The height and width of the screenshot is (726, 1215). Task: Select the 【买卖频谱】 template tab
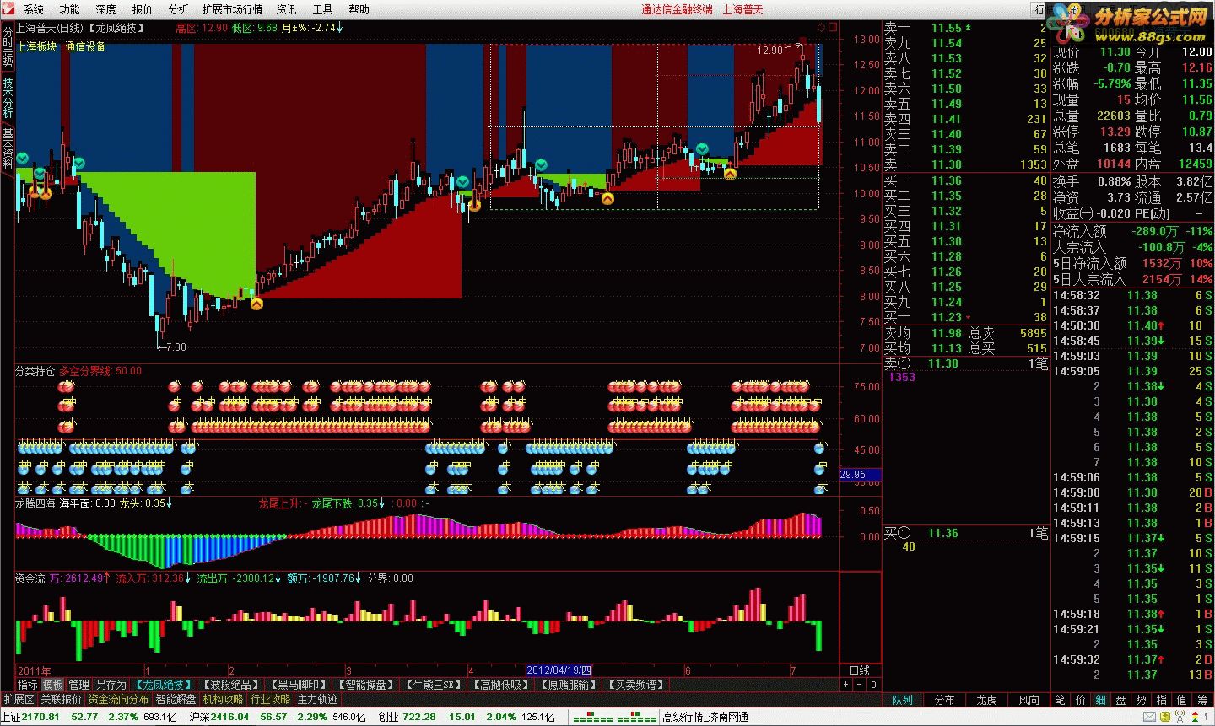(x=635, y=685)
